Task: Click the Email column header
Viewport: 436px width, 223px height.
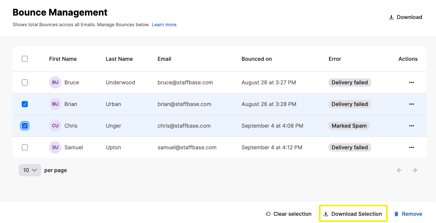Action: click(164, 59)
